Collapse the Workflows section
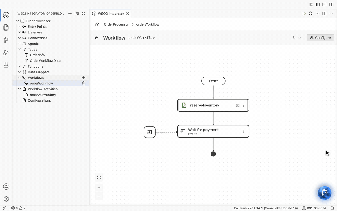 [19, 78]
